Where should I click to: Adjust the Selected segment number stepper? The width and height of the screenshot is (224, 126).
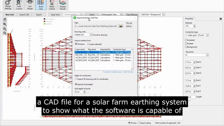194,26
